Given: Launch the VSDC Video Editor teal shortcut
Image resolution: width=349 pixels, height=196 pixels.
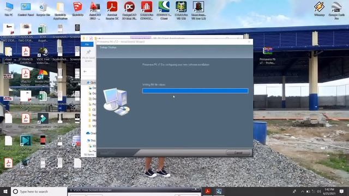Looking at the screenshot, I should pyautogui.click(x=26, y=143).
